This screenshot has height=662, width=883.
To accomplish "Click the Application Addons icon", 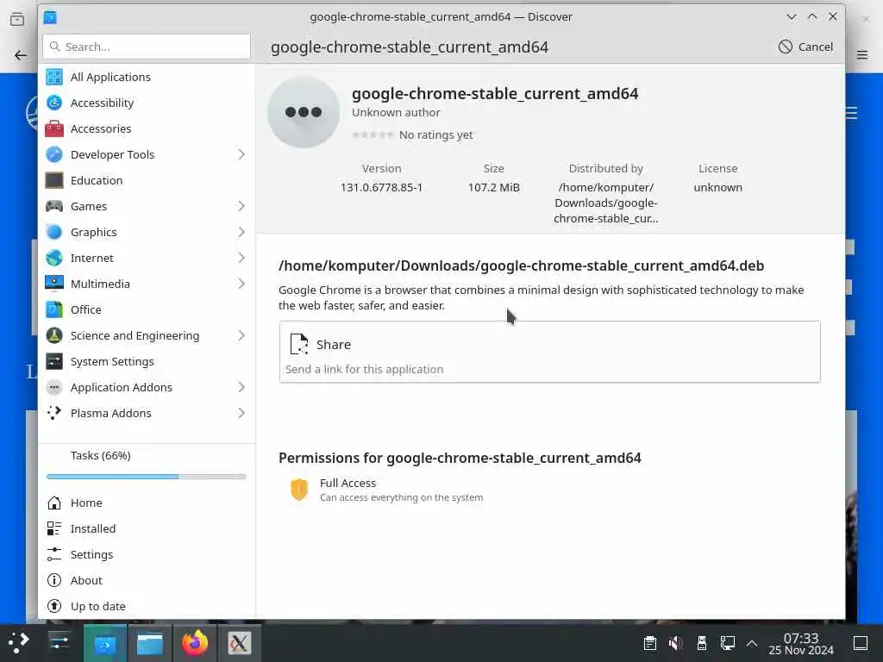I will [54, 387].
